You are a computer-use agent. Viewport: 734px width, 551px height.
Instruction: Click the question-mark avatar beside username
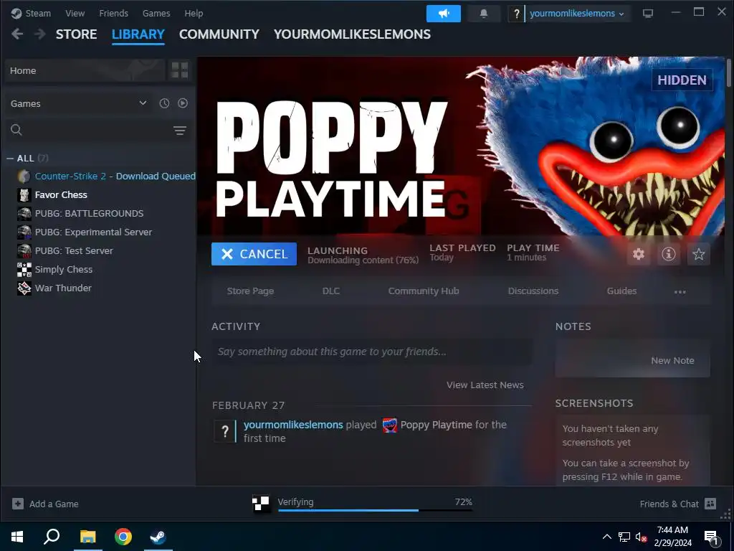(x=516, y=14)
